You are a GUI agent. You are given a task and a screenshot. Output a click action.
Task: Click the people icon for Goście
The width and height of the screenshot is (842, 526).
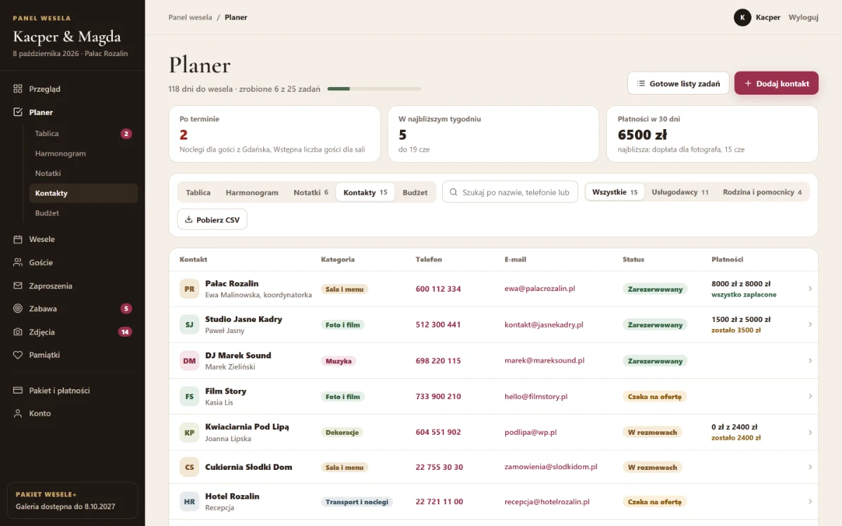pyautogui.click(x=18, y=262)
